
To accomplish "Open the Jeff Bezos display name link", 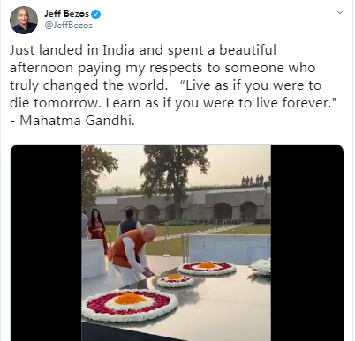I will pyautogui.click(x=66, y=13).
